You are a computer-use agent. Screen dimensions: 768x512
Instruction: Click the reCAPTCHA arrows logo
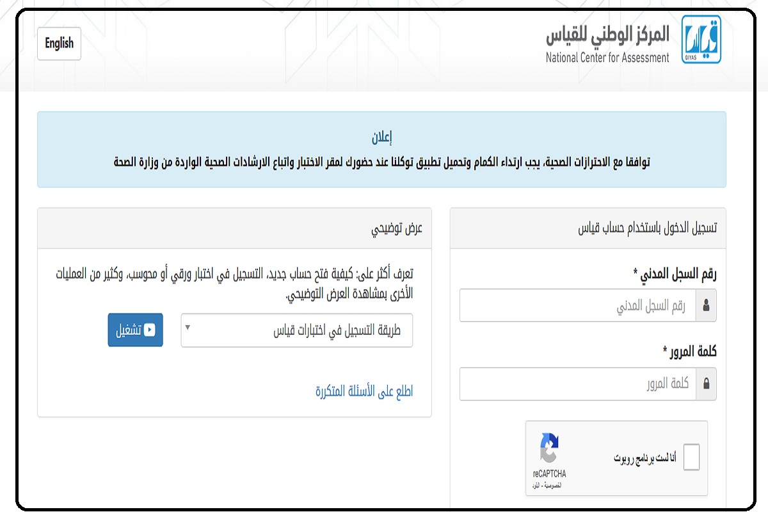tap(549, 449)
